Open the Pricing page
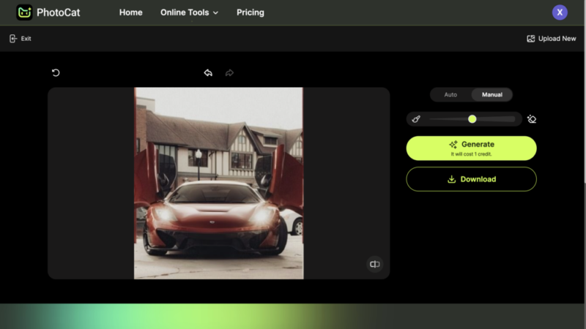Image resolution: width=586 pixels, height=329 pixels. pyautogui.click(x=251, y=12)
